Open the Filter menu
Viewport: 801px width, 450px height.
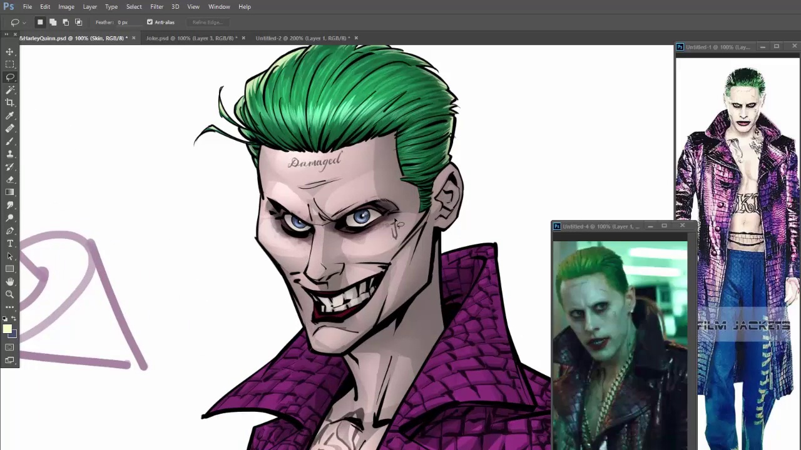point(156,7)
